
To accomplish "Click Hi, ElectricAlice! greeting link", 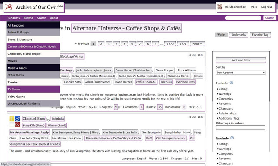I will [x=235, y=7].
